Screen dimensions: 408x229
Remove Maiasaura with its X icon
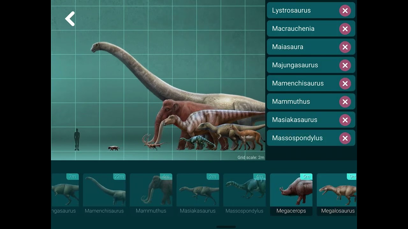pos(345,47)
